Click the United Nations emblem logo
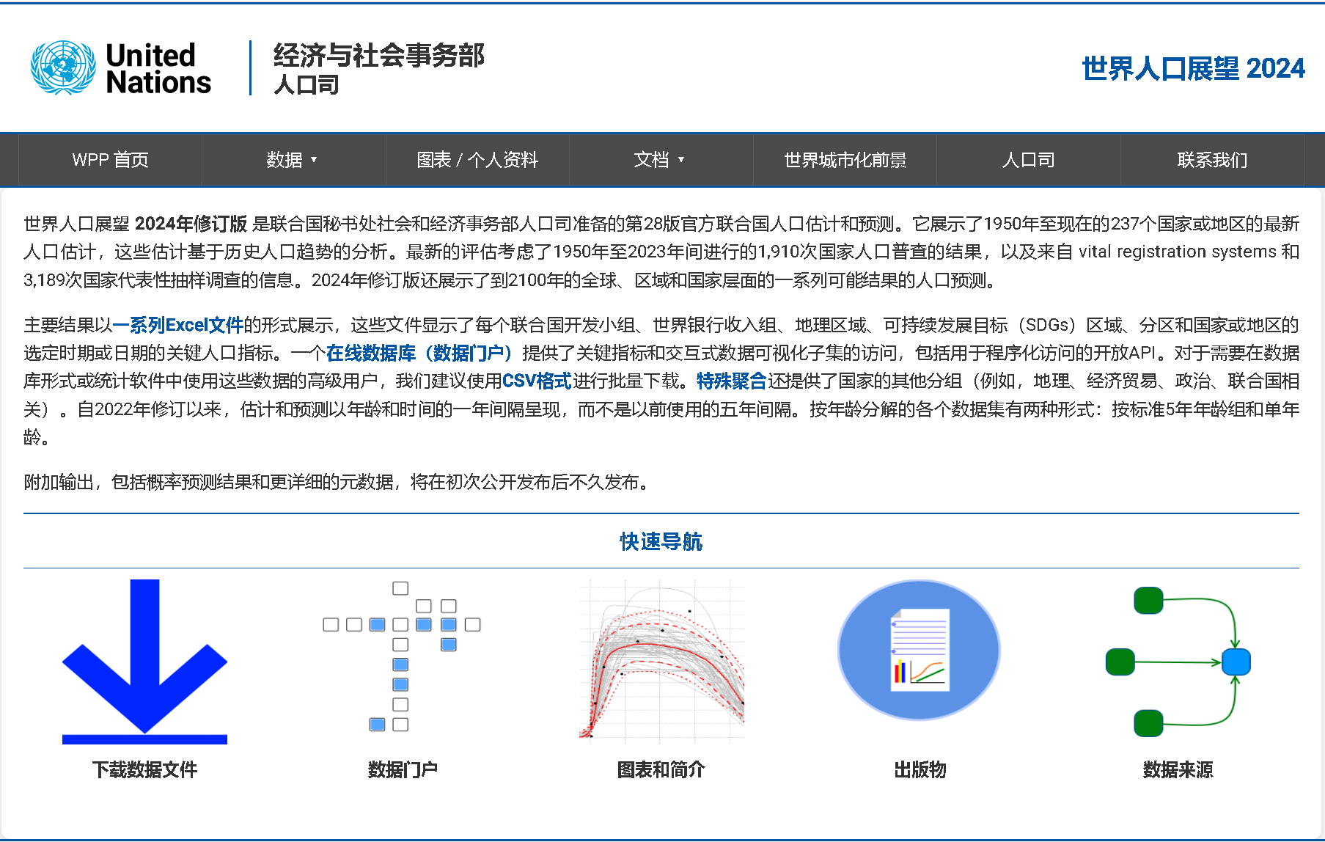 [x=63, y=68]
